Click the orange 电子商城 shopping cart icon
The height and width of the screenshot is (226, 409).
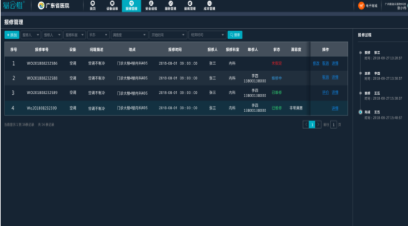coord(361,6)
